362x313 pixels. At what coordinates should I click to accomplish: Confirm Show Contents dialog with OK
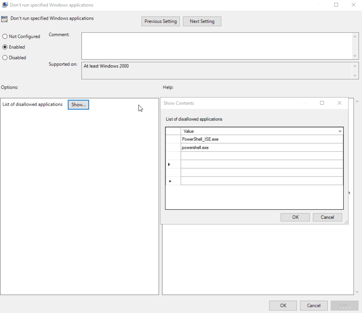click(x=295, y=217)
